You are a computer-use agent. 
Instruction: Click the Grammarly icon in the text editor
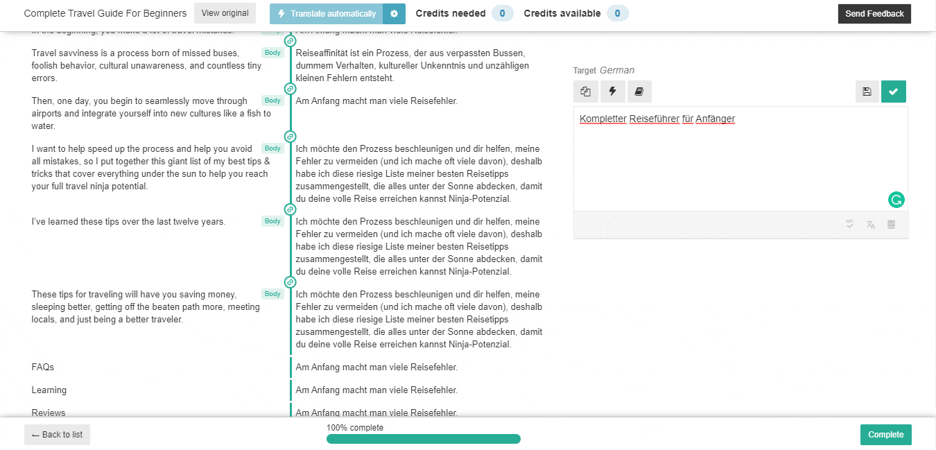pyautogui.click(x=896, y=200)
